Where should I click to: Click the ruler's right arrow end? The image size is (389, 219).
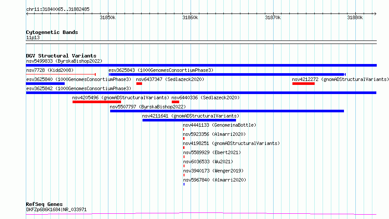click(x=375, y=13)
